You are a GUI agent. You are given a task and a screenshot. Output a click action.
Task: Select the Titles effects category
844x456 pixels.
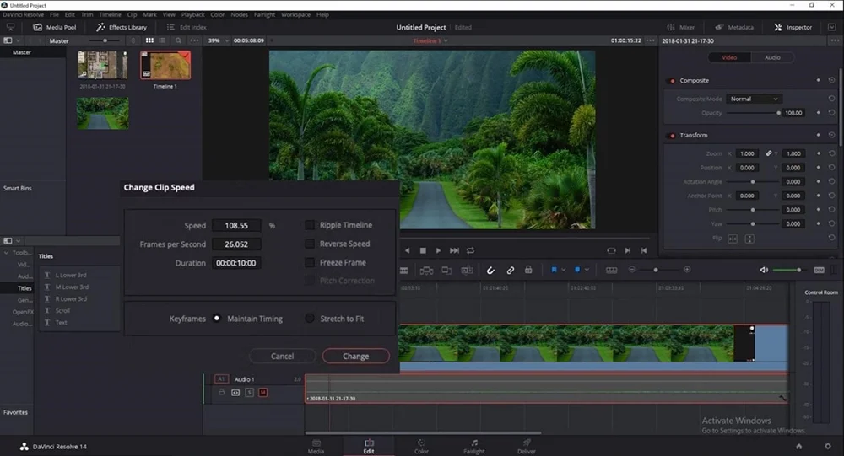(x=24, y=288)
